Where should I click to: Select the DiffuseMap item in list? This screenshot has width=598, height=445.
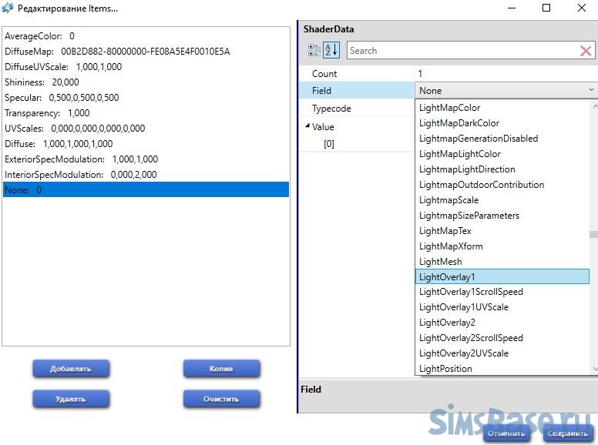tap(117, 52)
